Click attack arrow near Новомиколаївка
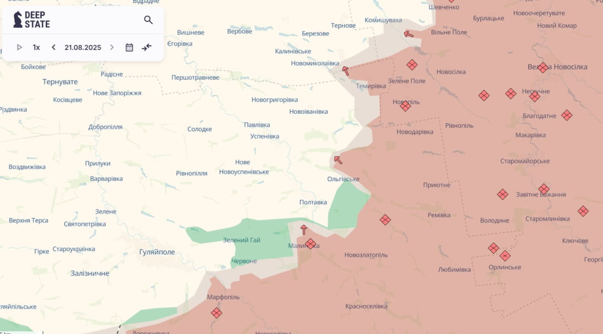Image resolution: width=603 pixels, height=334 pixels. [345, 71]
